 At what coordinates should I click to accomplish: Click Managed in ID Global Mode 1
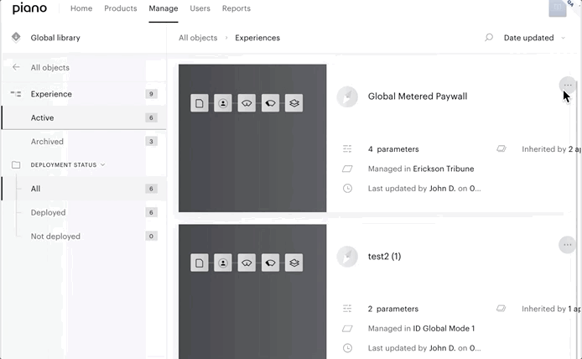tap(421, 328)
